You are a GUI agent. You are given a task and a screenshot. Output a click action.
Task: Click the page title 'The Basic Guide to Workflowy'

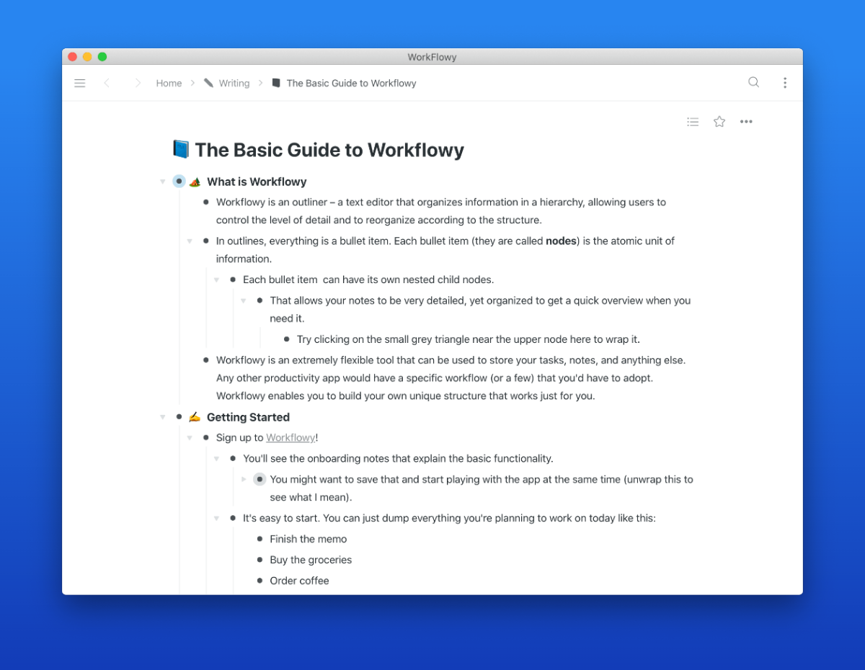[329, 150]
